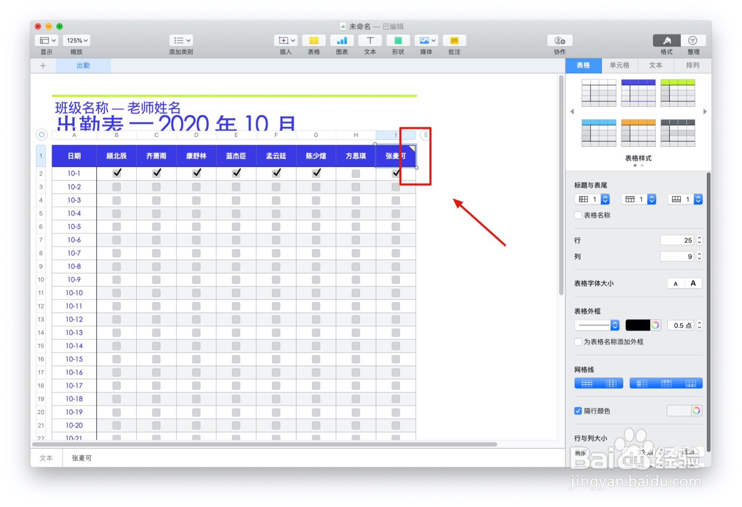742x507 pixels.
Task: Add a comment using the 批注 icon
Action: pos(454,40)
